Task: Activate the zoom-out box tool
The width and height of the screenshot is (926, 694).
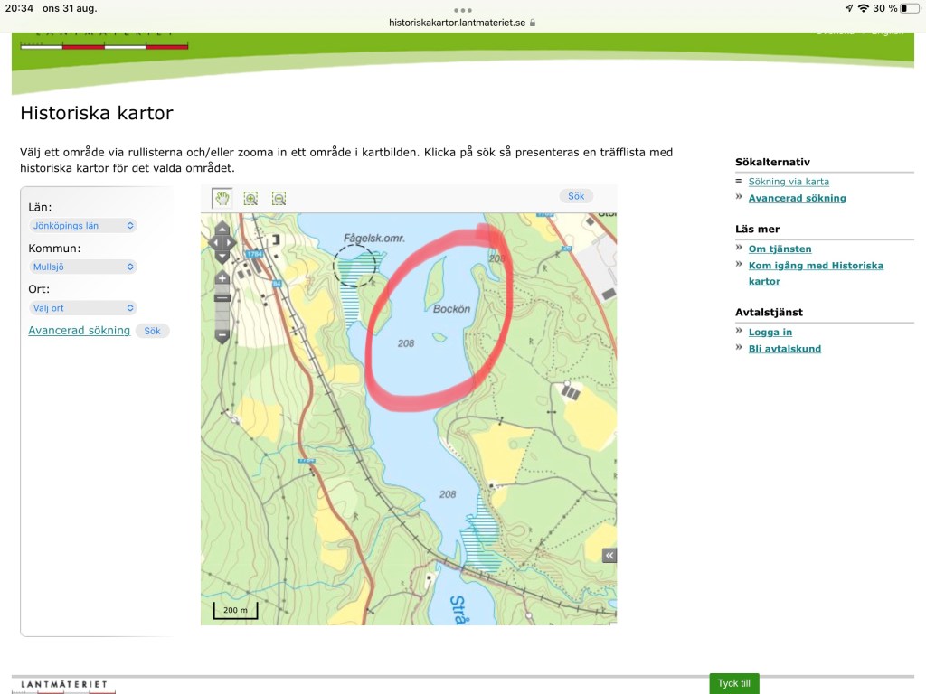Action: coord(279,198)
